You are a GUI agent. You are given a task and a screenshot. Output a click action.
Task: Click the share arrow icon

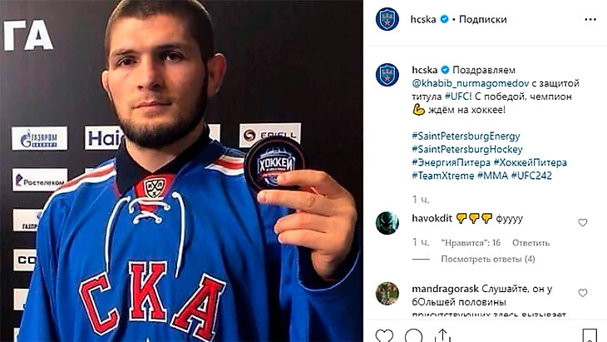click(x=443, y=337)
